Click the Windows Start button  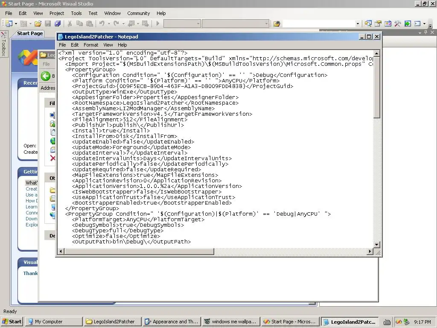[x=12, y=322]
